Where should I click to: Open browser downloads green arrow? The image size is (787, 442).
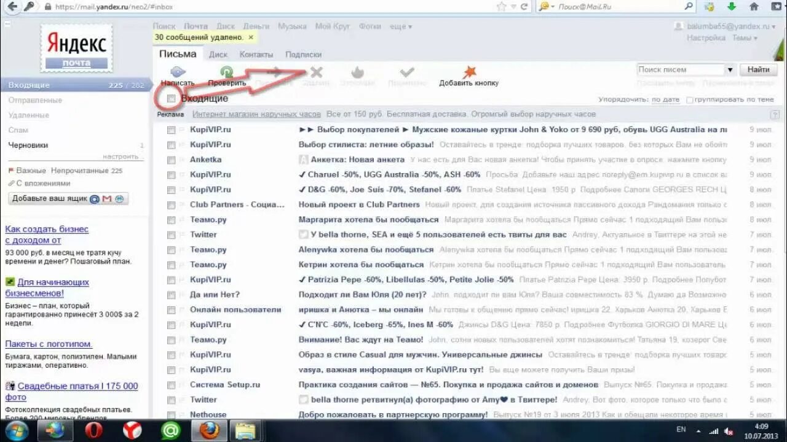click(x=731, y=7)
